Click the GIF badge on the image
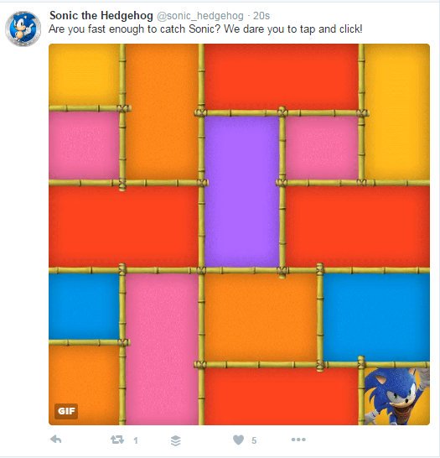 click(66, 411)
